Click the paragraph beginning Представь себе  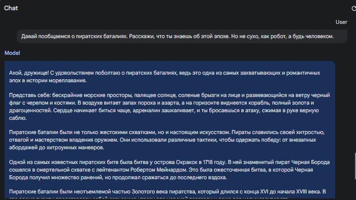coord(170,107)
